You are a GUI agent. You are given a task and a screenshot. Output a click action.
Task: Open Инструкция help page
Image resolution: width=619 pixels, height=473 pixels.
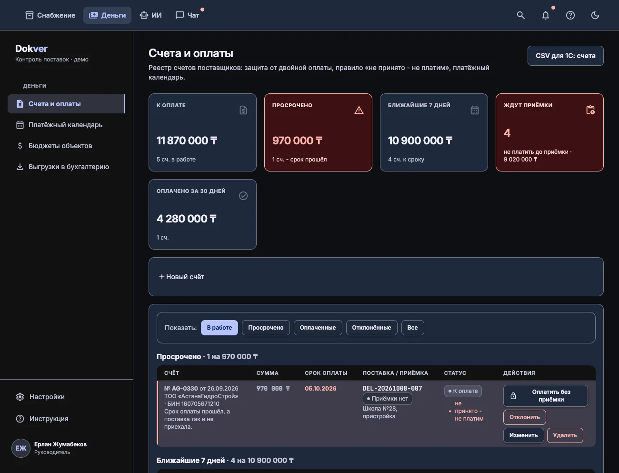tap(66, 419)
